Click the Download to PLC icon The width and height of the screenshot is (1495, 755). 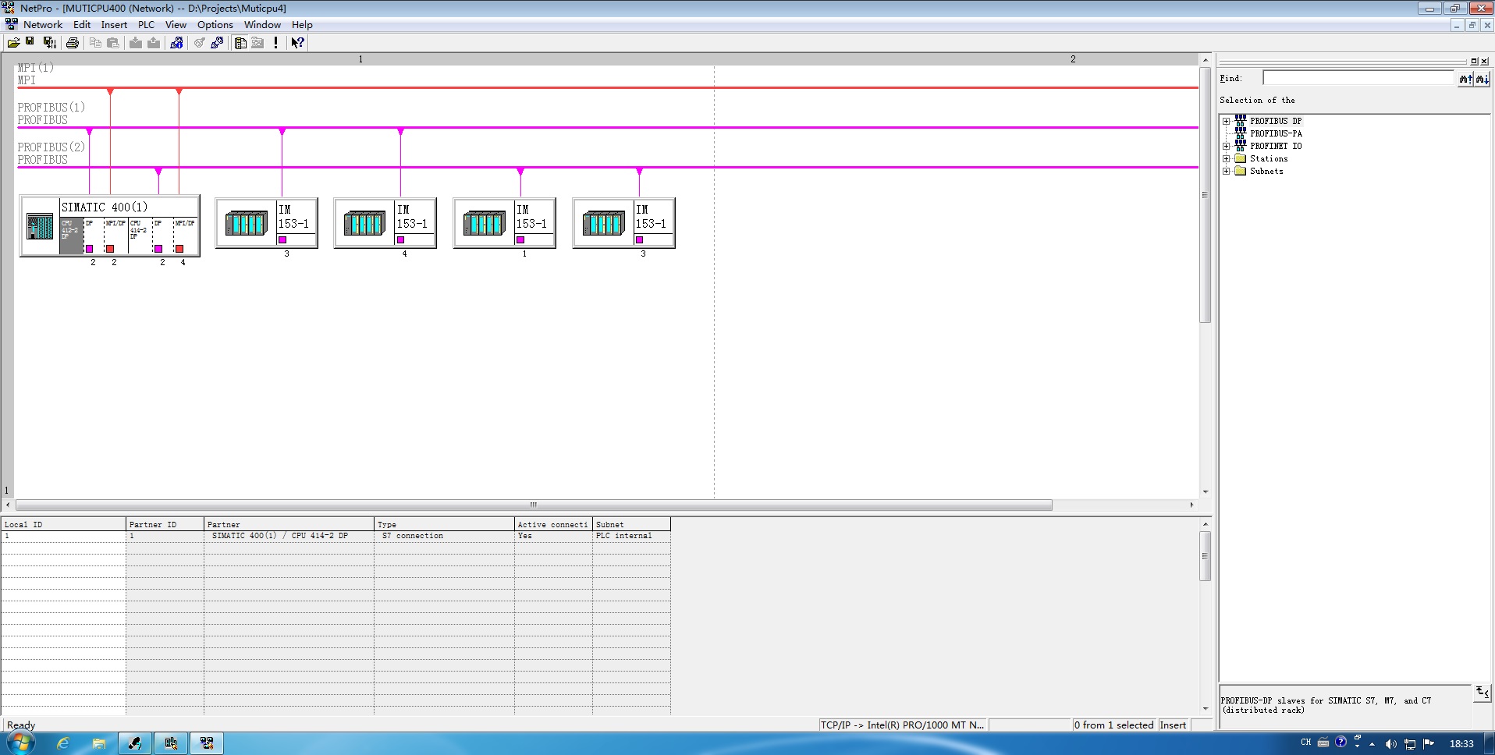pyautogui.click(x=136, y=43)
